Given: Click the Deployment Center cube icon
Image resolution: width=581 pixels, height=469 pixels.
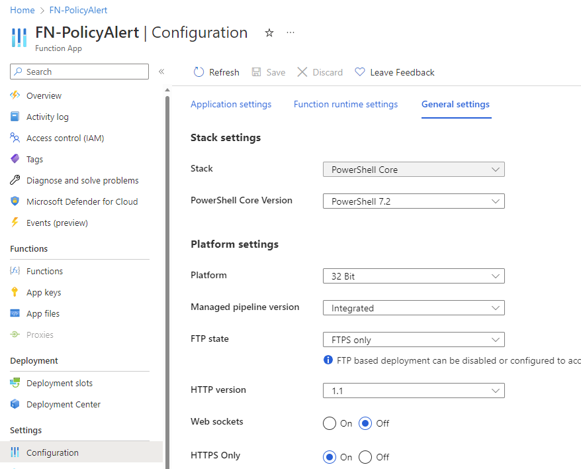Looking at the screenshot, I should pyautogui.click(x=15, y=403).
